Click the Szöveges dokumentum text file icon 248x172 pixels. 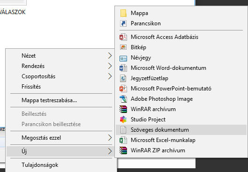123,130
